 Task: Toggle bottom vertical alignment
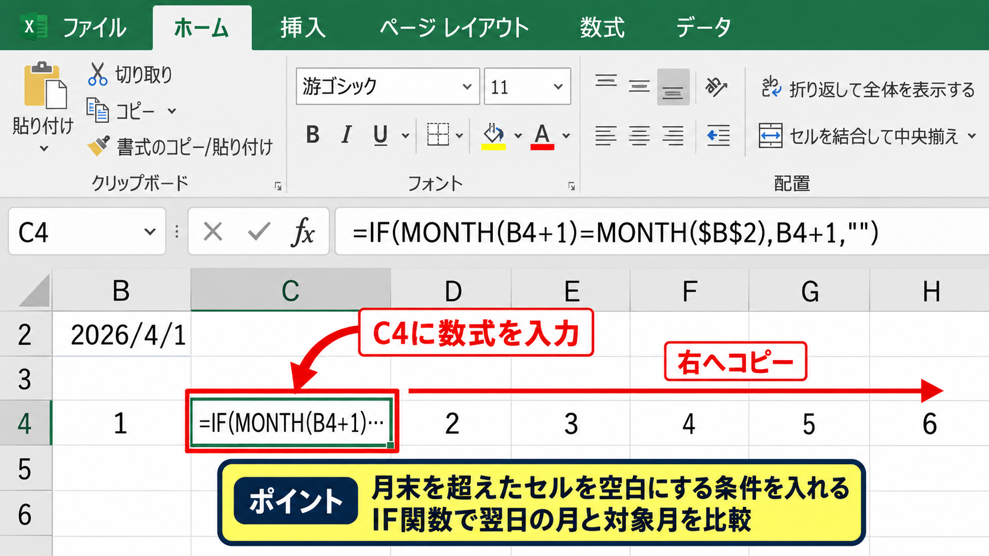[673, 87]
